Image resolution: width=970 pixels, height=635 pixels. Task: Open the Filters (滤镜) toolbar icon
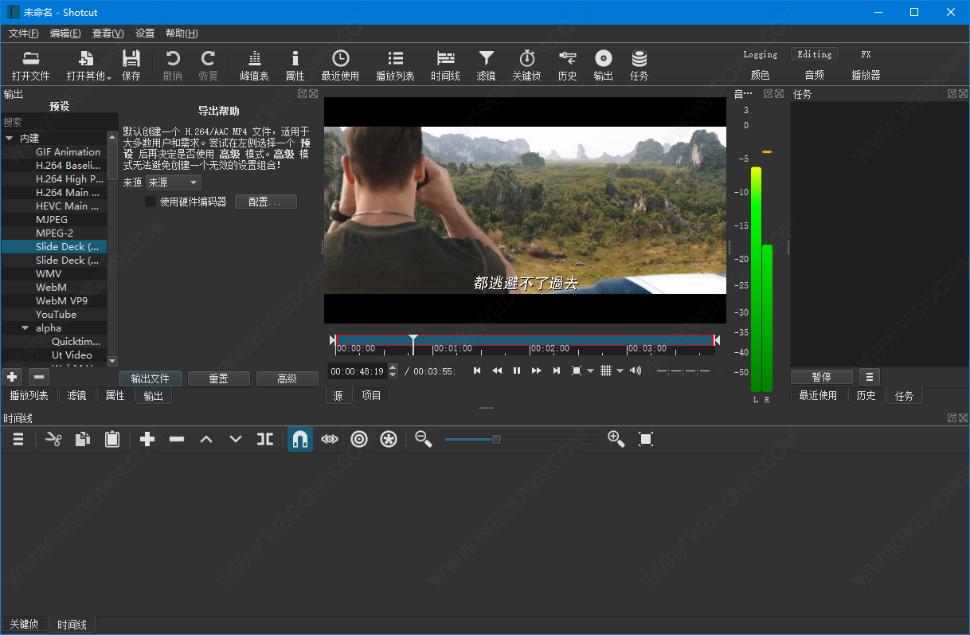click(x=486, y=65)
